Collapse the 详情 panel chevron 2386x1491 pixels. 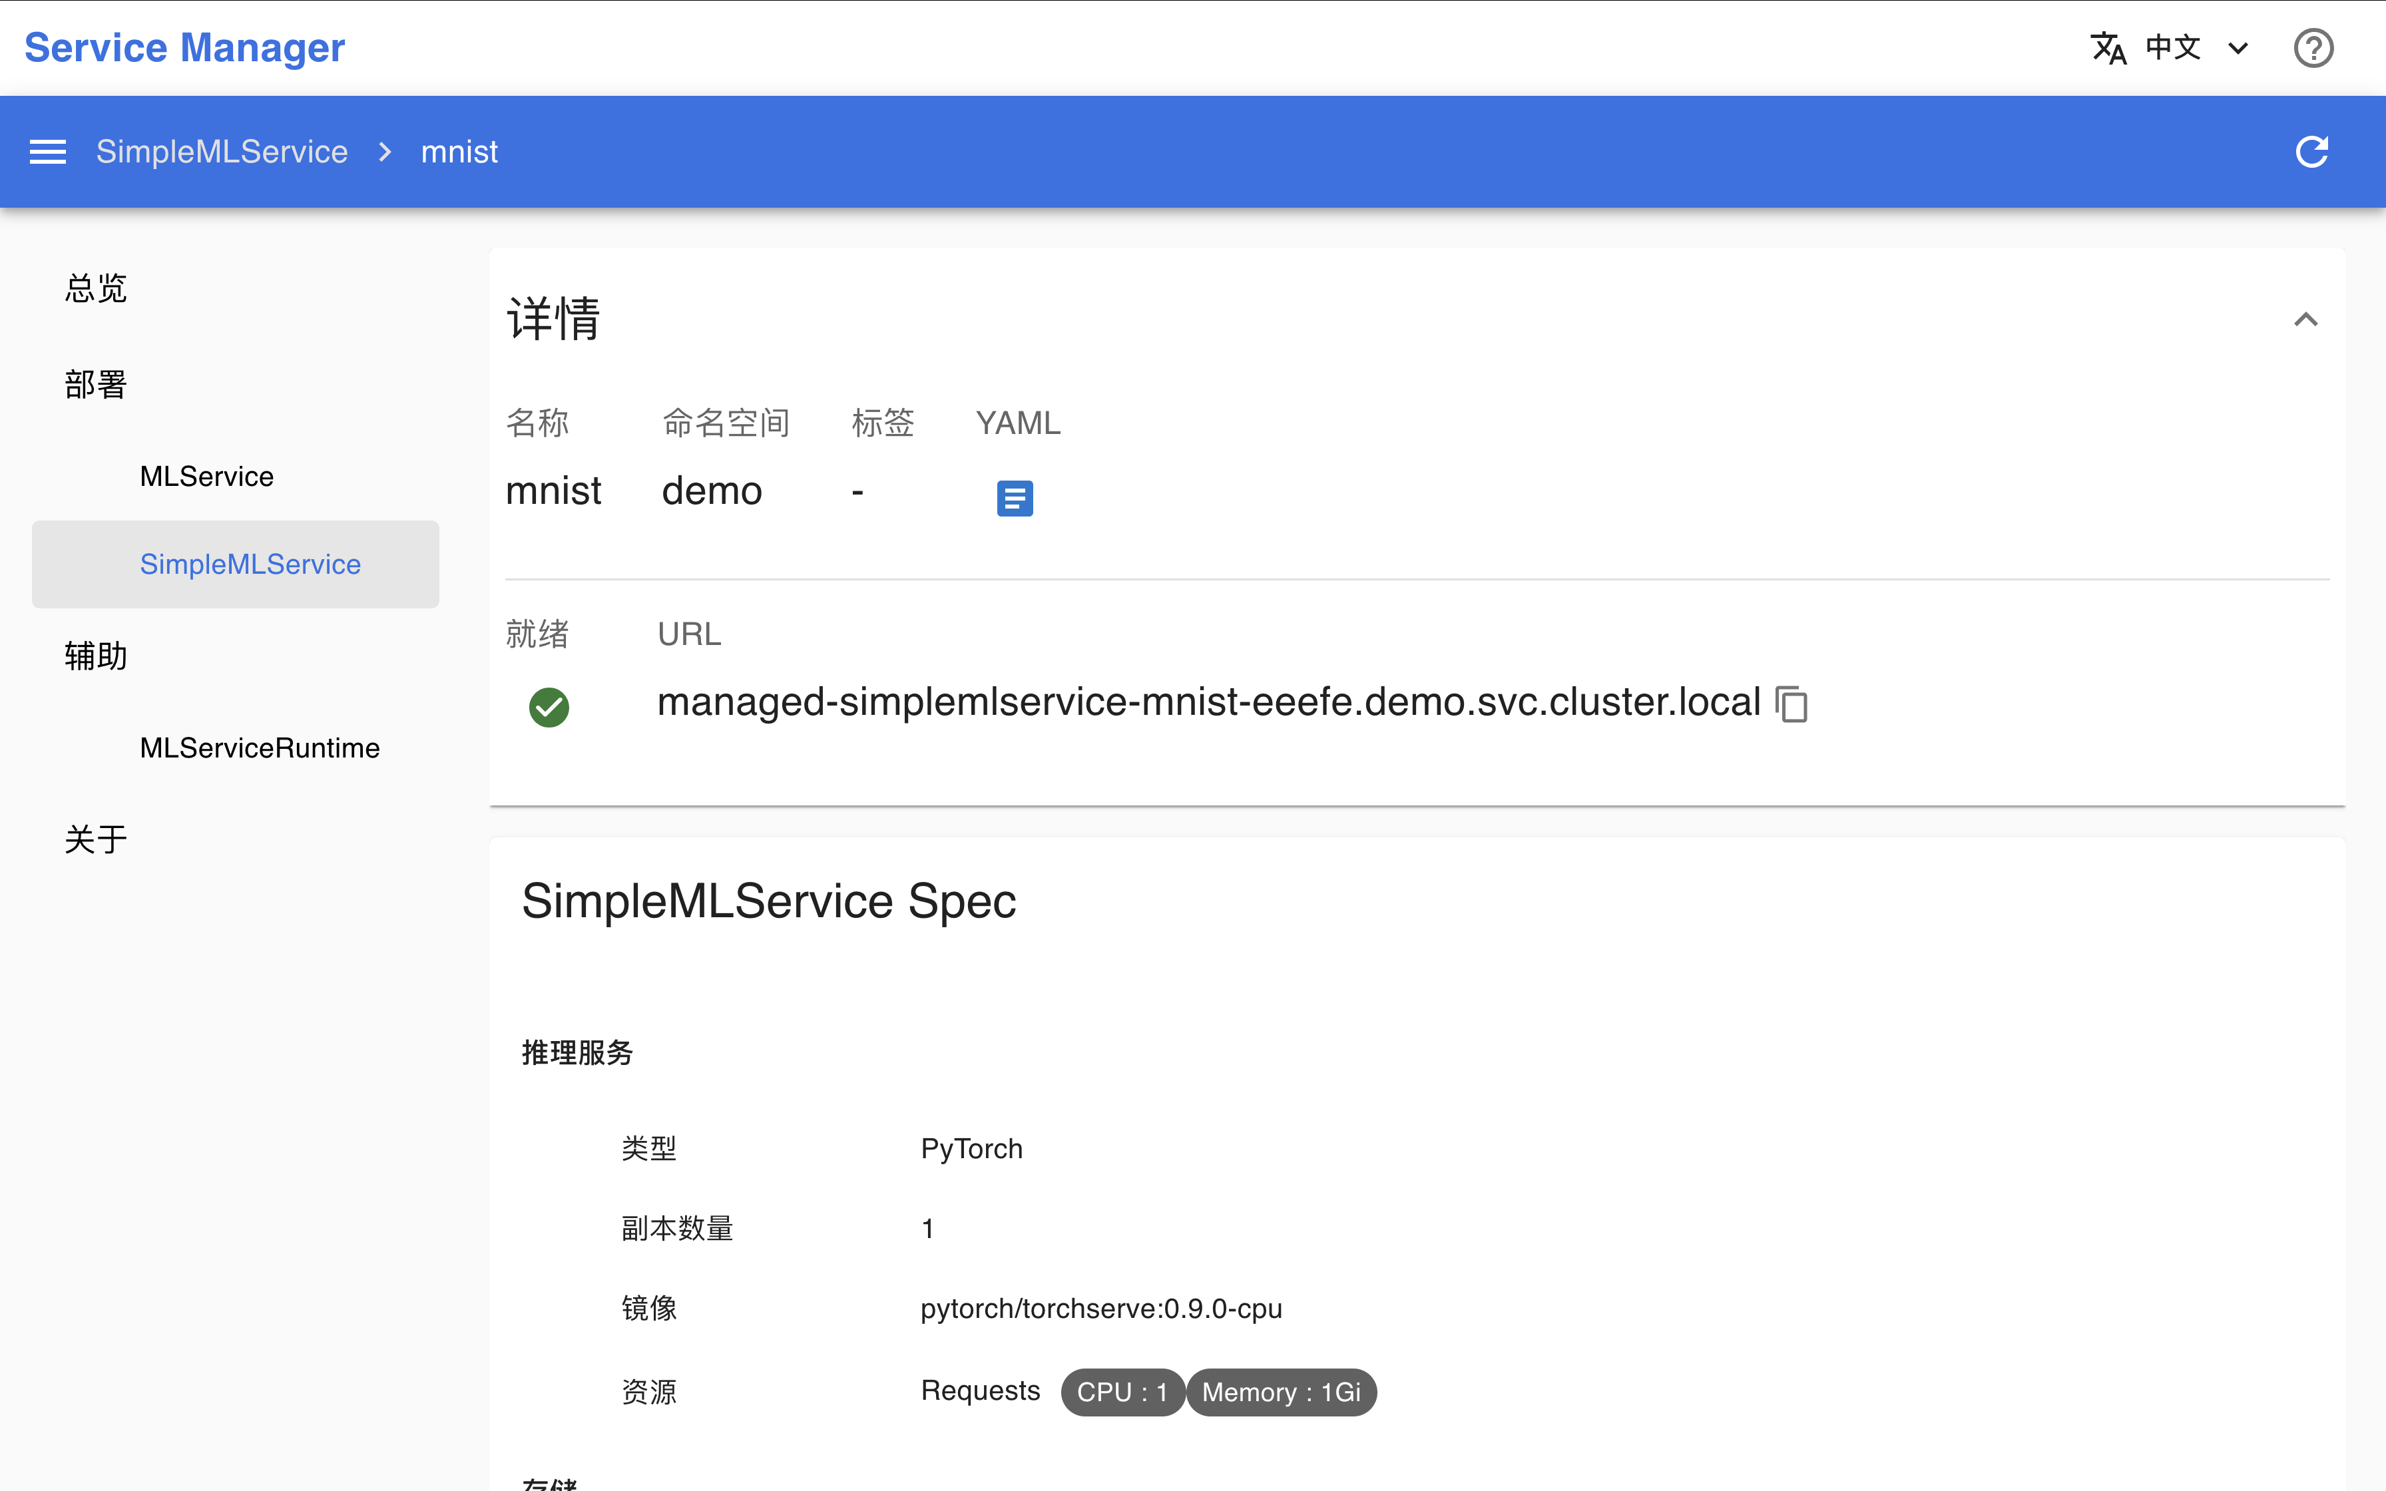[2305, 319]
